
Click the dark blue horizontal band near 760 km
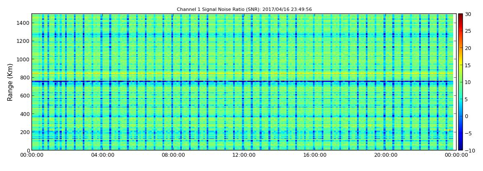[242, 82]
